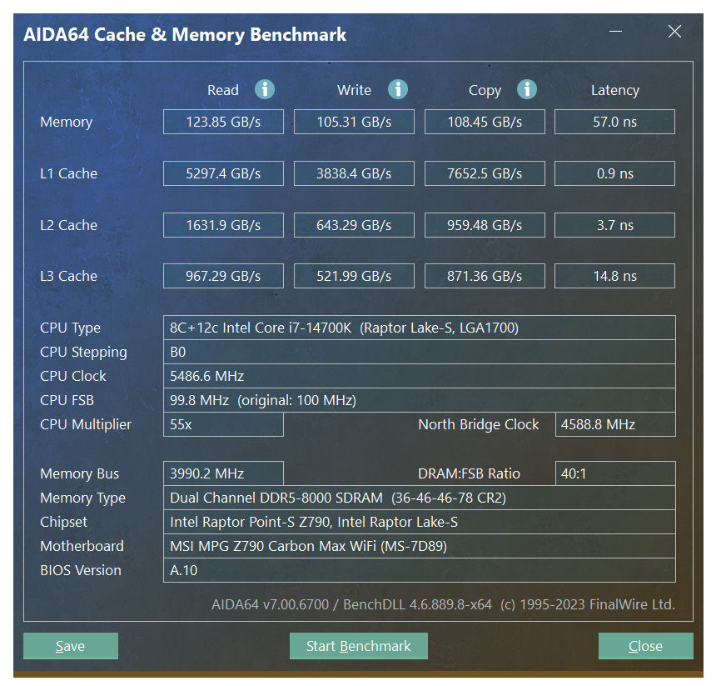The width and height of the screenshot is (716, 686).
Task: Select L1 Cache copy 7652.5 GB/s
Action: pyautogui.click(x=485, y=173)
